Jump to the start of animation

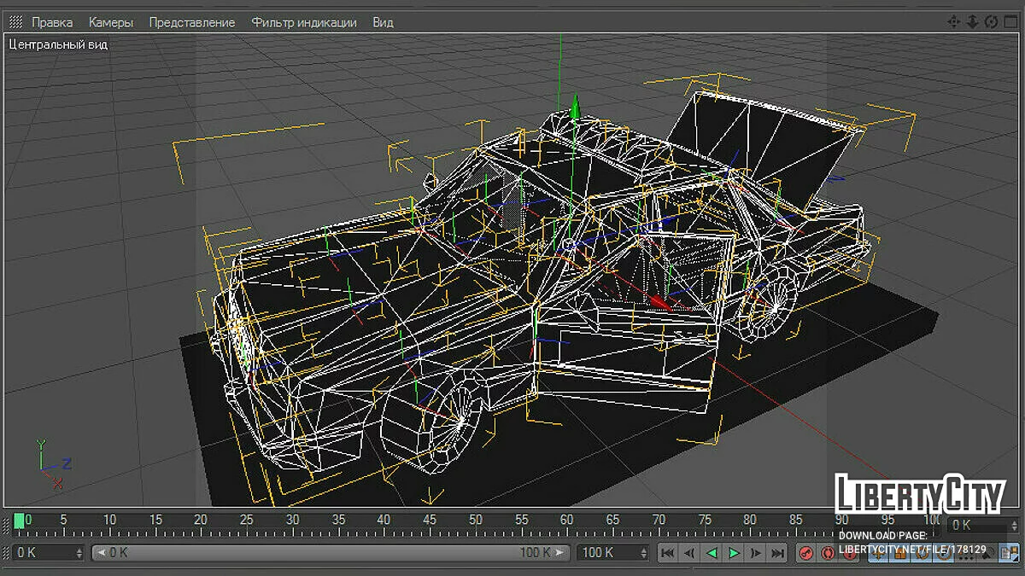668,553
